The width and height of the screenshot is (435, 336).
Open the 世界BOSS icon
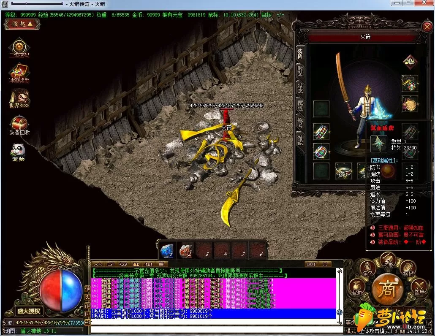(19, 98)
